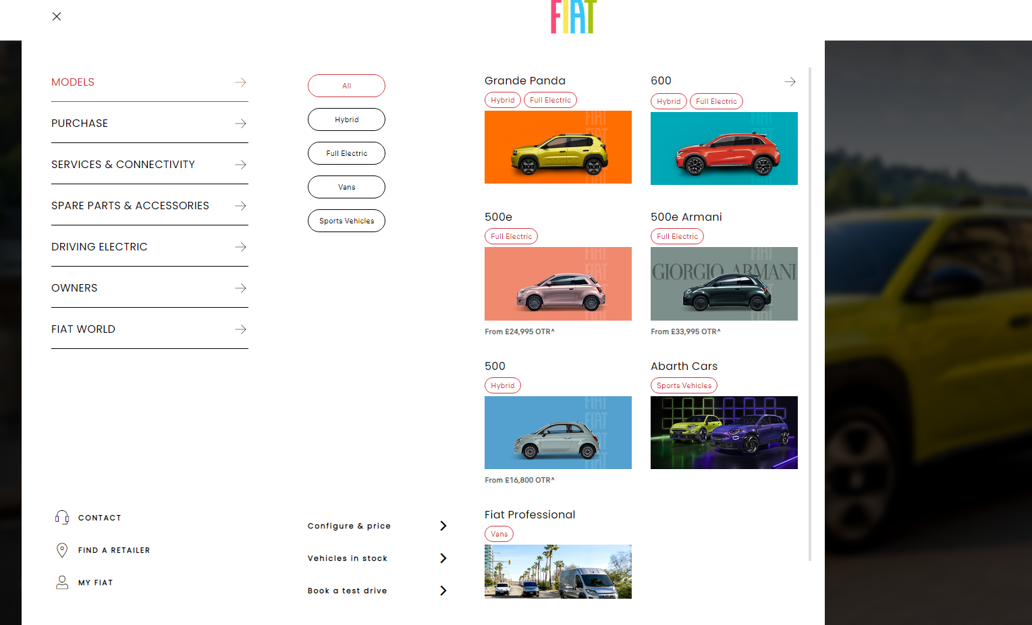1032x625 pixels.
Task: Expand the OWNERS menu arrow
Action: coord(240,288)
